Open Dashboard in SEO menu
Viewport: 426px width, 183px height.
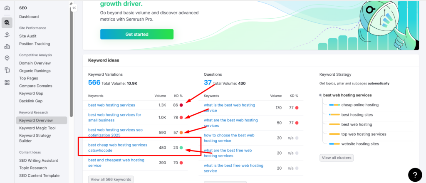[x=29, y=17]
